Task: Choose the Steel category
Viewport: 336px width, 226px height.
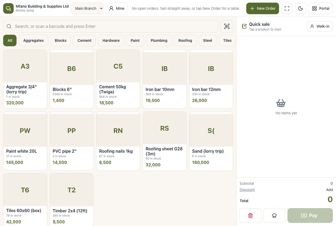Action: (x=208, y=40)
